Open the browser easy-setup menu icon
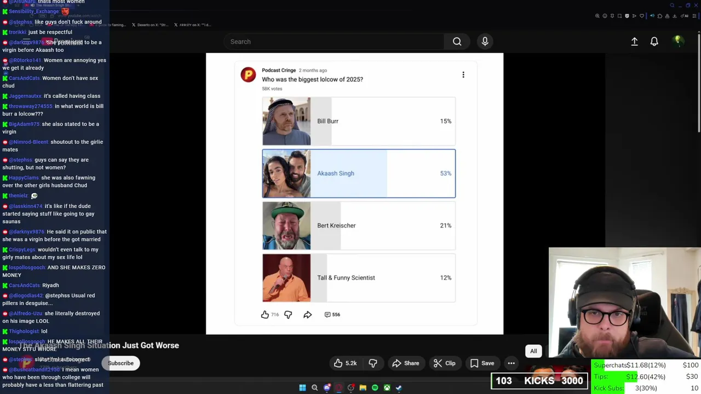 tap(694, 16)
